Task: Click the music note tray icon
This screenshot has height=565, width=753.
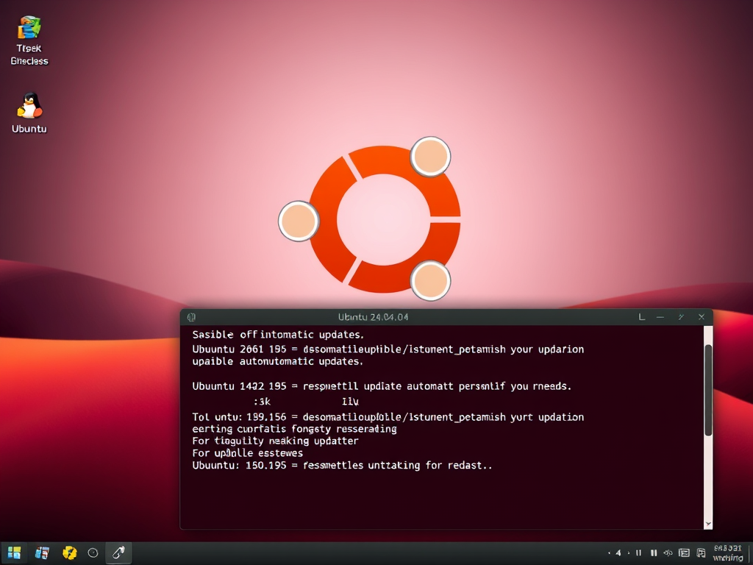Action: click(x=701, y=553)
